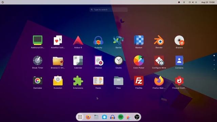Go to the second app grid page dot
The image size is (217, 122).
[214, 60]
